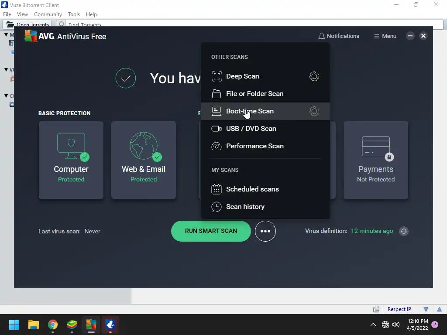Click the Vuze search magnifier icon

(61, 24)
